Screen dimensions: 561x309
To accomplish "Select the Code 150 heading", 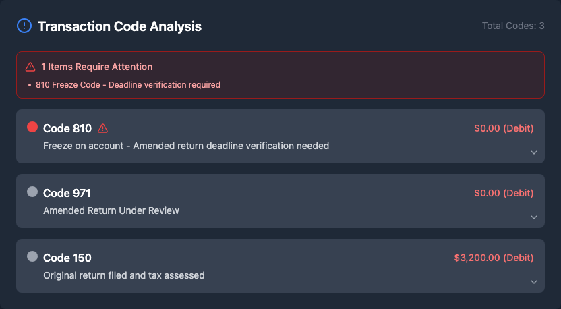I will click(x=67, y=258).
